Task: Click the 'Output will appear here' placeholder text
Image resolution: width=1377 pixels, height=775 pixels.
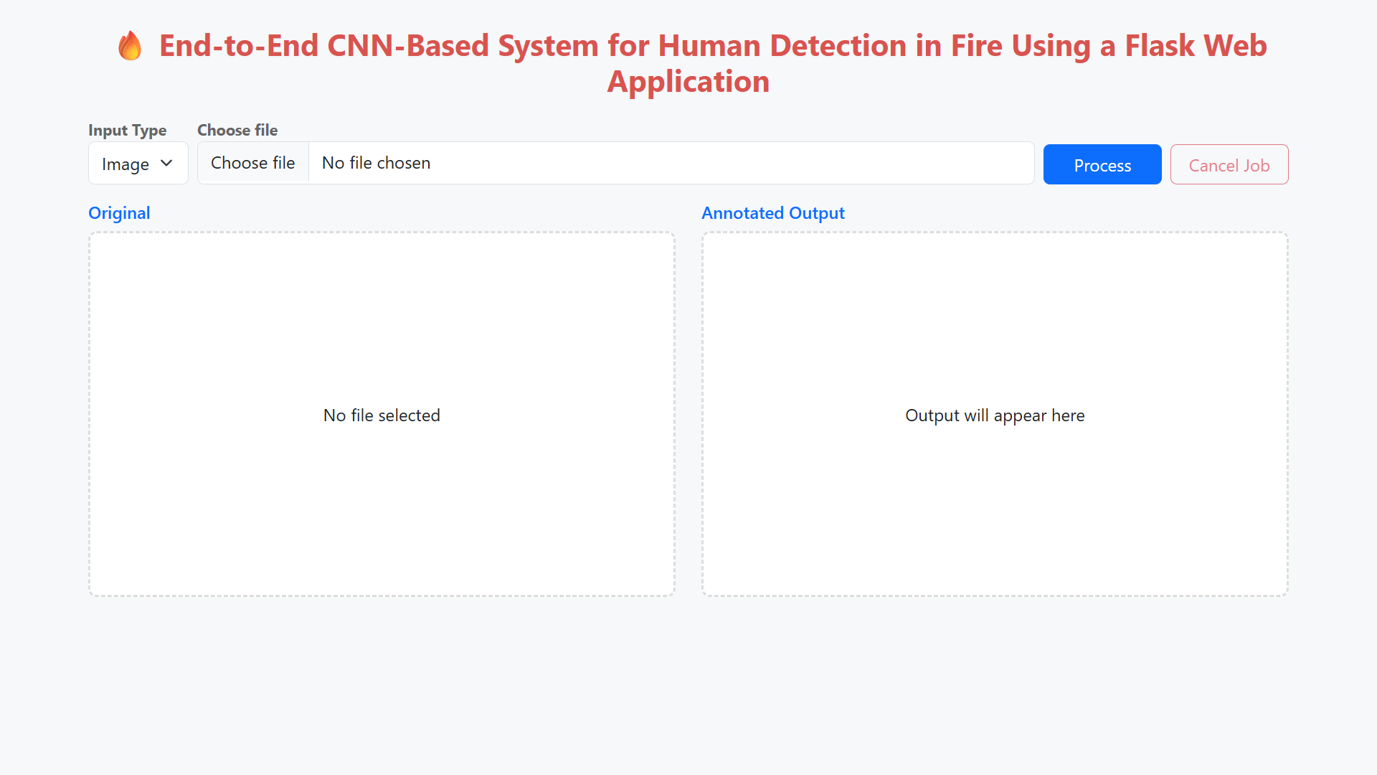Action: click(x=994, y=415)
